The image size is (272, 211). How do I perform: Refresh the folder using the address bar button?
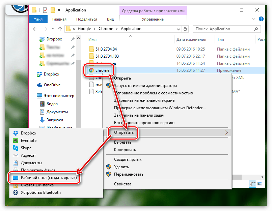coord(186,29)
